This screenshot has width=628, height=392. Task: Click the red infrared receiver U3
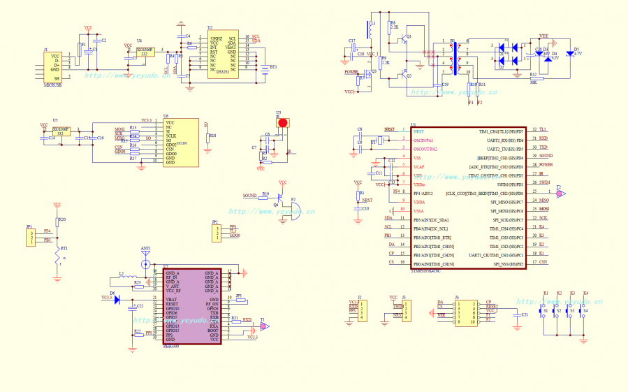click(x=283, y=123)
